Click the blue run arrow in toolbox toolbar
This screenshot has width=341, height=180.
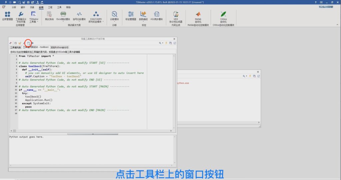[x=33, y=43]
